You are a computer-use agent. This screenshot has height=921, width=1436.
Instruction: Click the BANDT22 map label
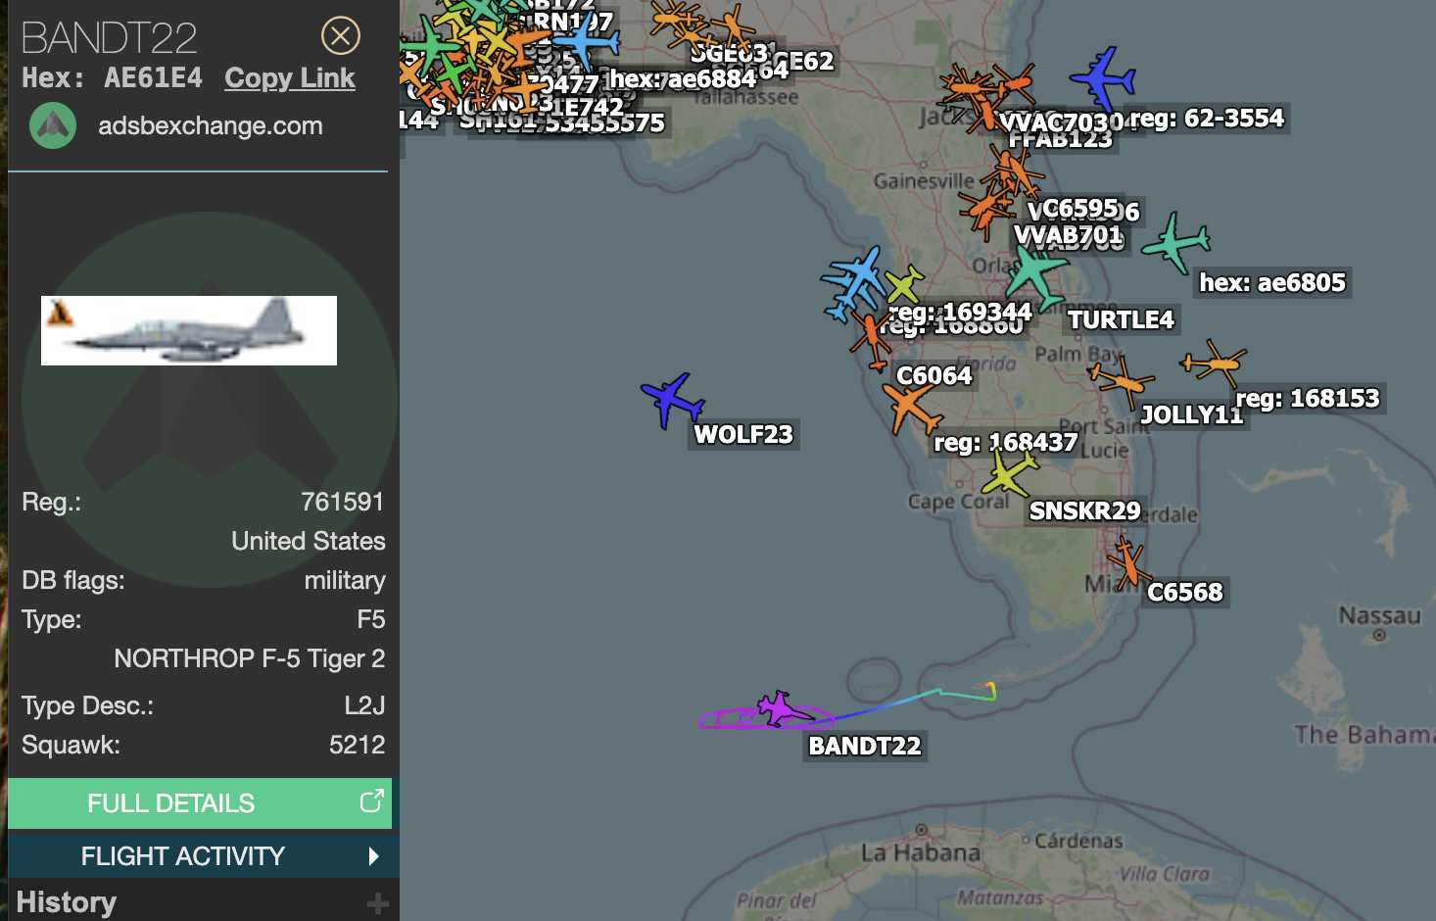point(865,747)
